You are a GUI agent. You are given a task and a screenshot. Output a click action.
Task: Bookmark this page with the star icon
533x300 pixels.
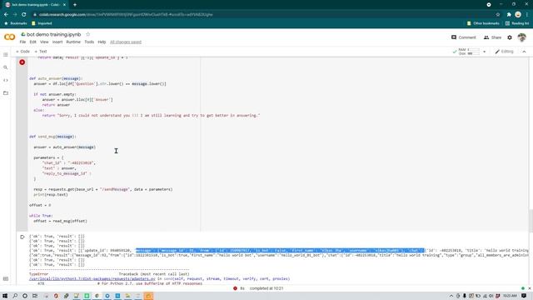[x=498, y=15]
